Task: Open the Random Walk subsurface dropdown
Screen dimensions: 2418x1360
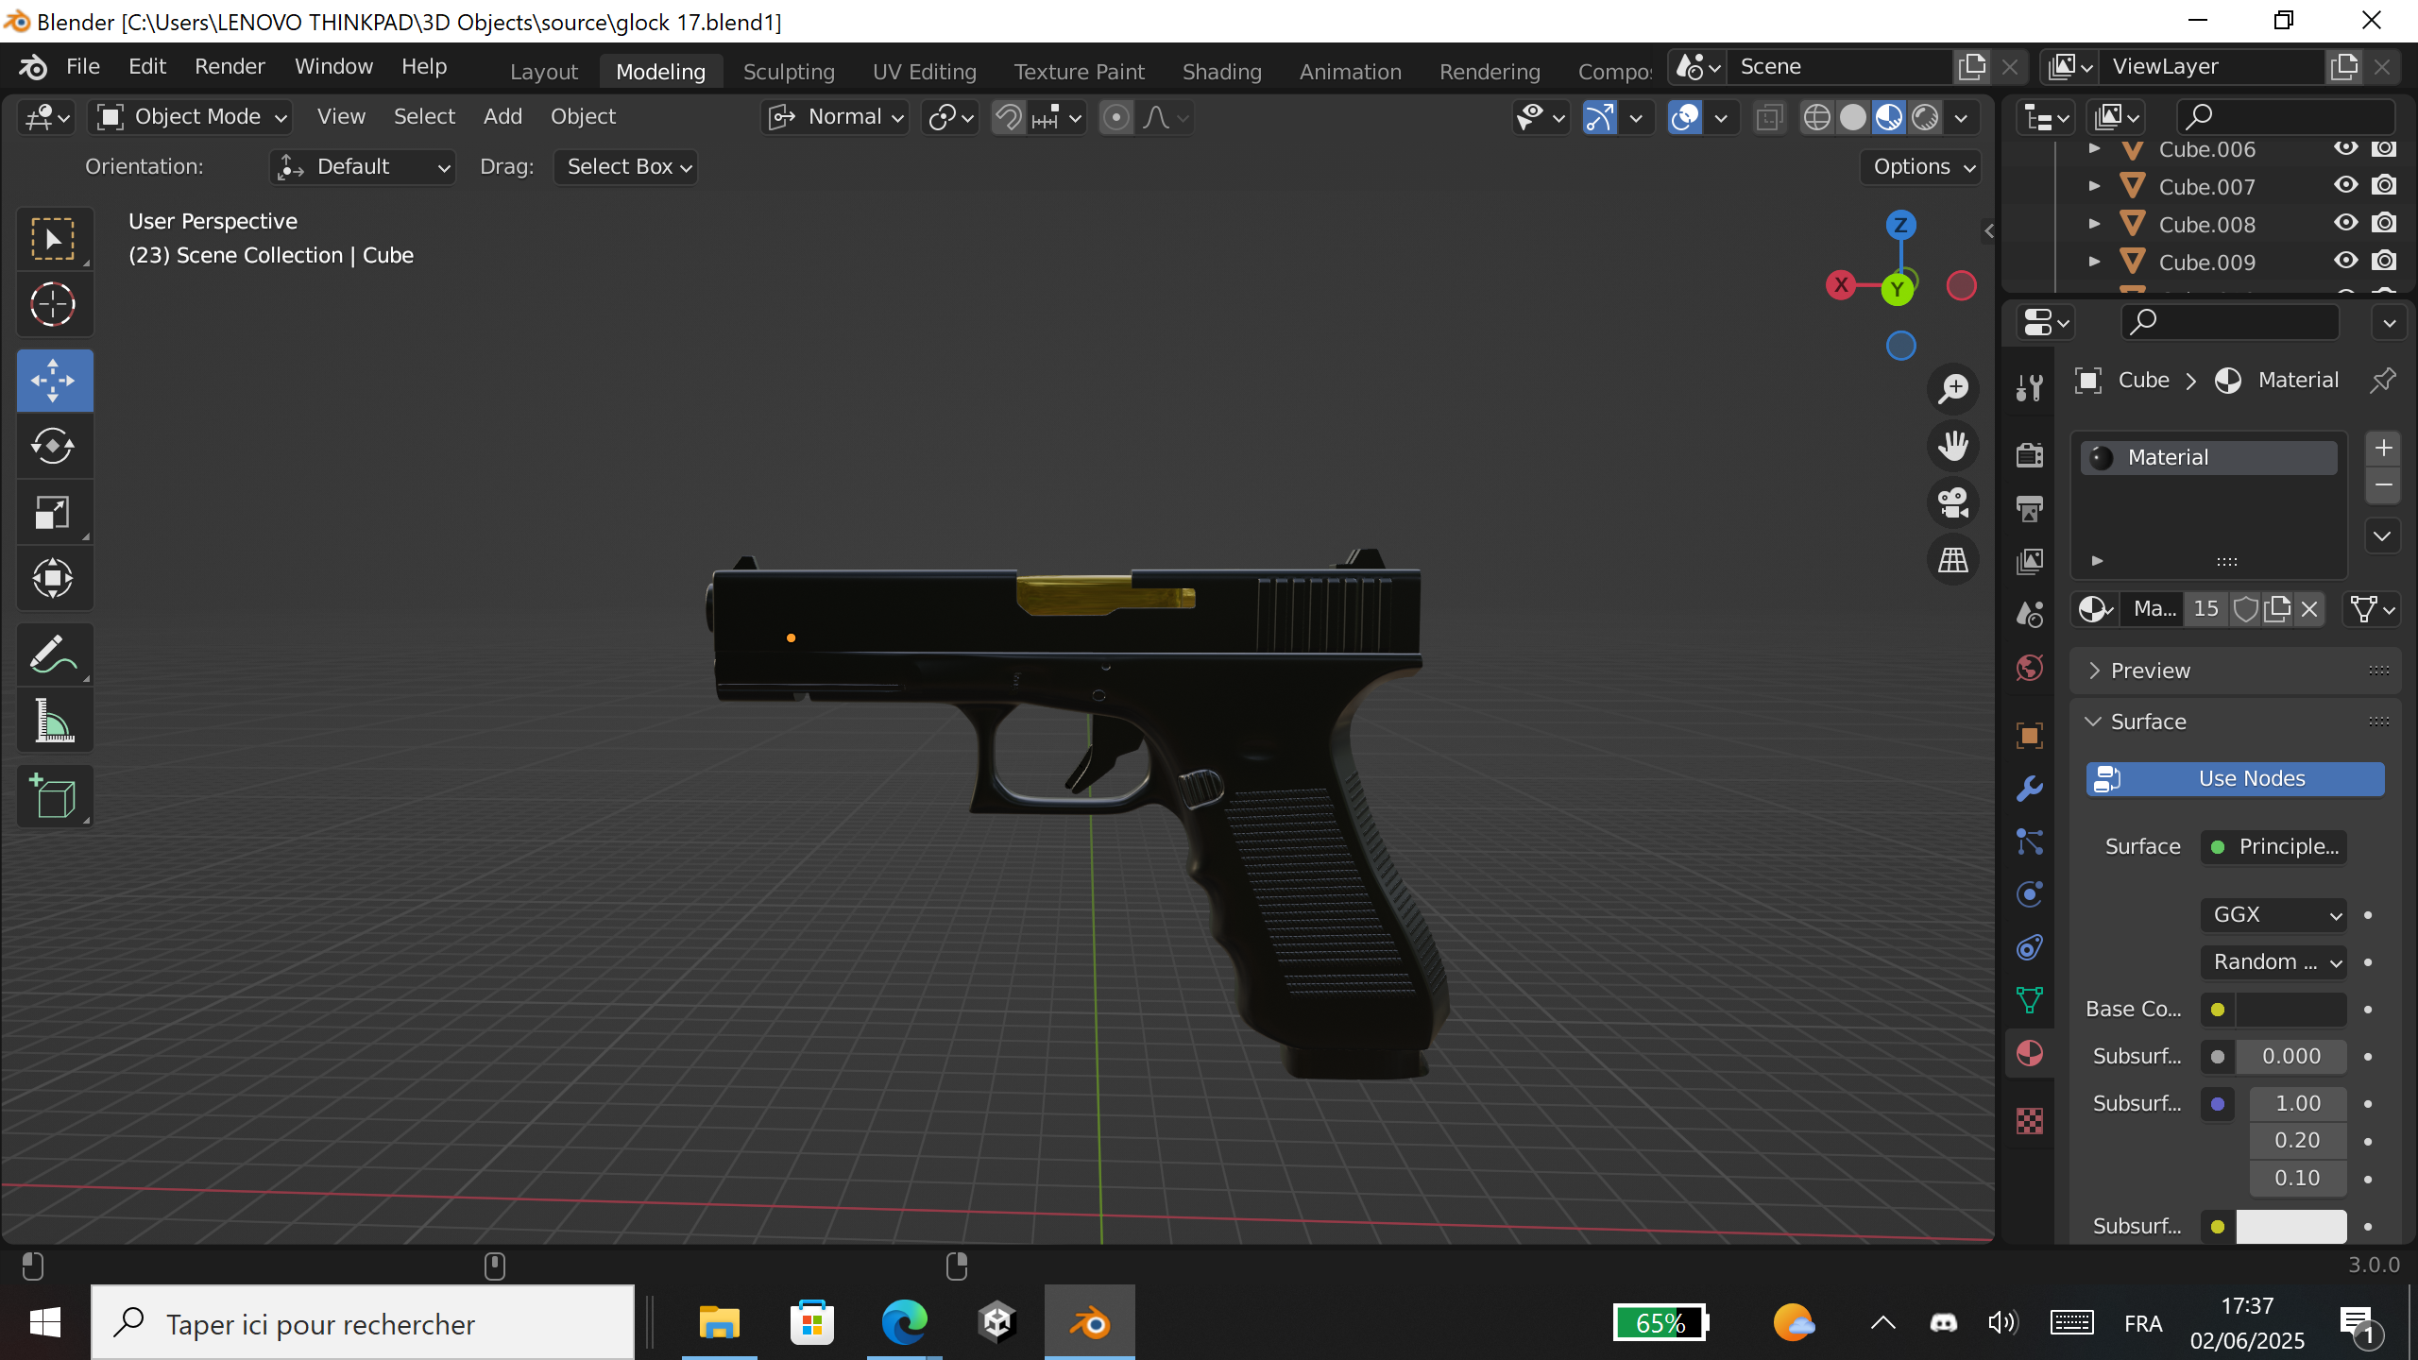Action: [x=2273, y=961]
